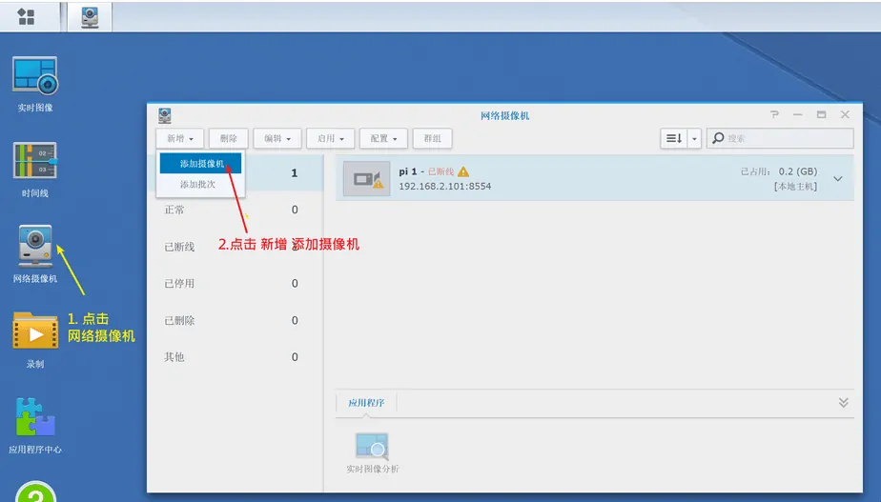Expand the 编辑 dropdown
This screenshot has width=881, height=502.
pos(277,138)
